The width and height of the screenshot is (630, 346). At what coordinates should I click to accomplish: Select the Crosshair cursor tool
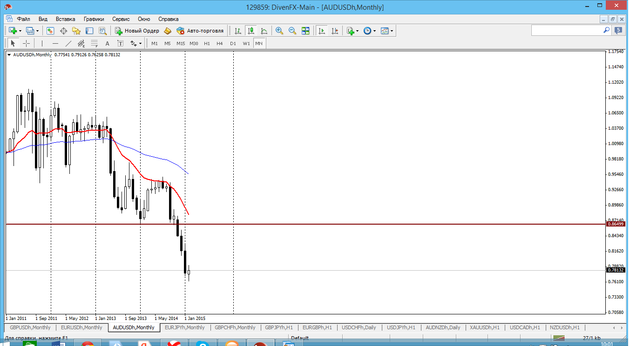(27, 43)
